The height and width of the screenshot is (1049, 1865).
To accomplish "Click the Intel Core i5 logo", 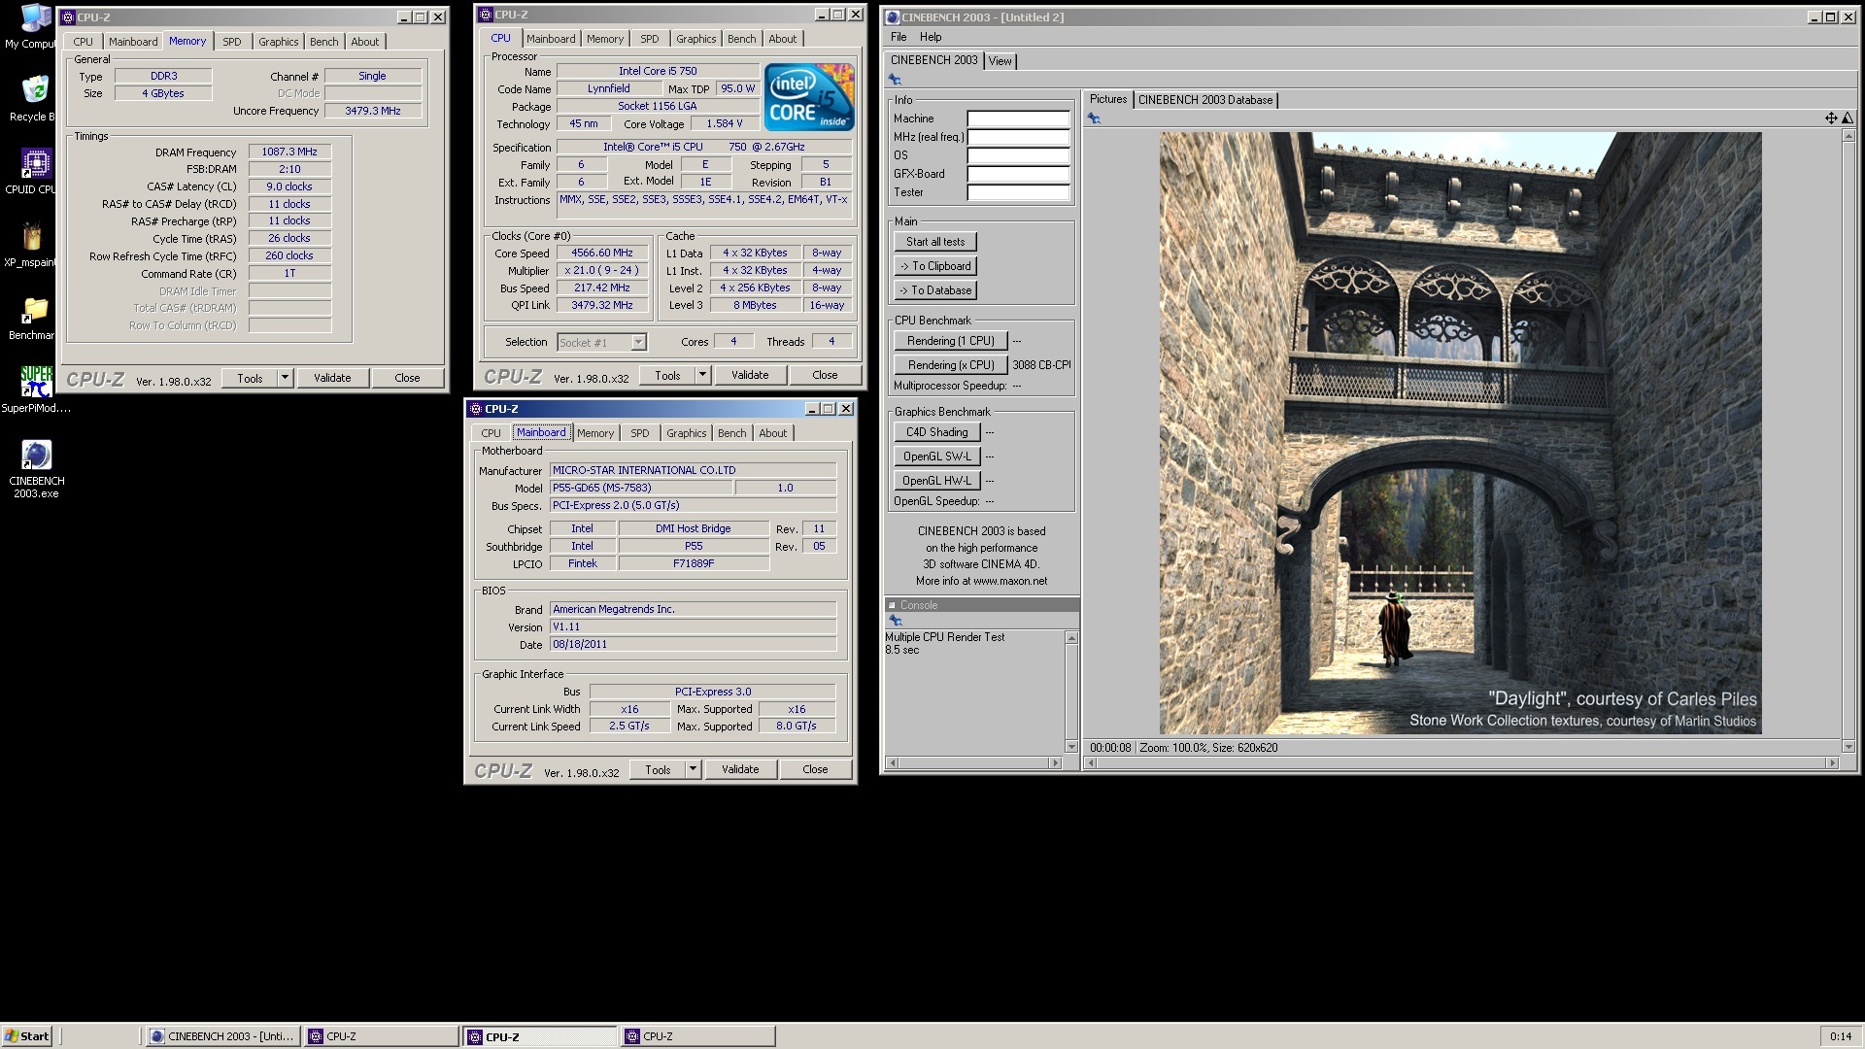I will (809, 97).
